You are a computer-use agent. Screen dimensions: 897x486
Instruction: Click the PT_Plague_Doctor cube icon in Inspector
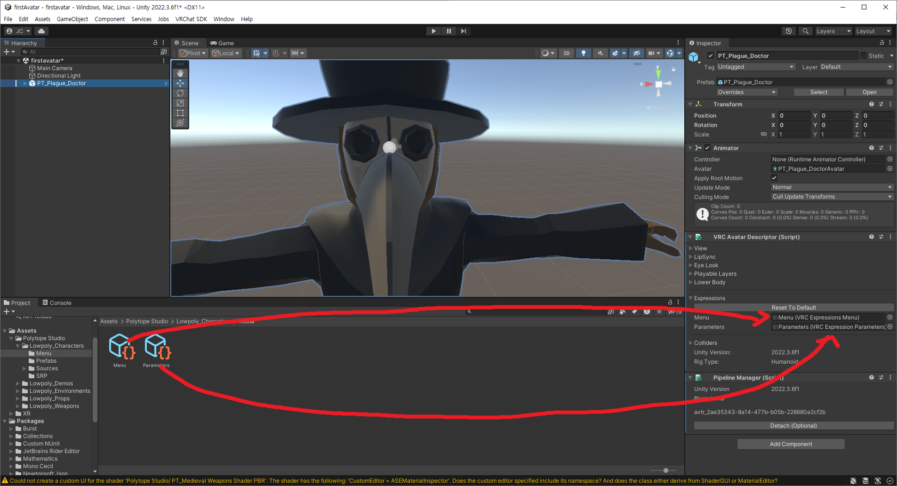(694, 57)
